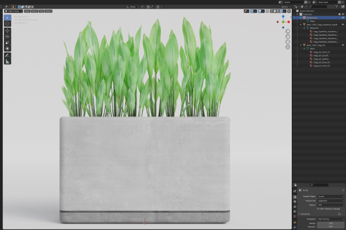Click first blue selection mode icon in header
346x230 pixels.
pyautogui.click(x=19, y=7)
